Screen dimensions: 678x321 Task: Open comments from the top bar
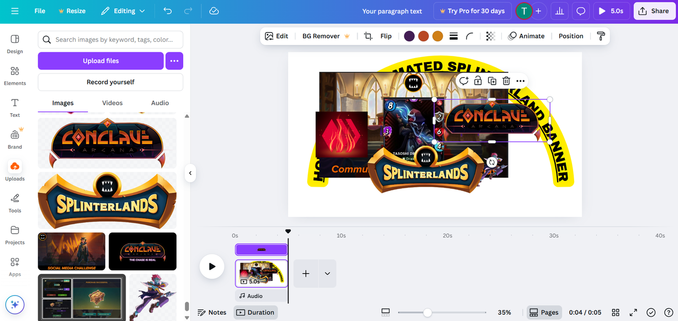click(581, 11)
